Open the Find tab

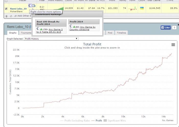click(110, 33)
